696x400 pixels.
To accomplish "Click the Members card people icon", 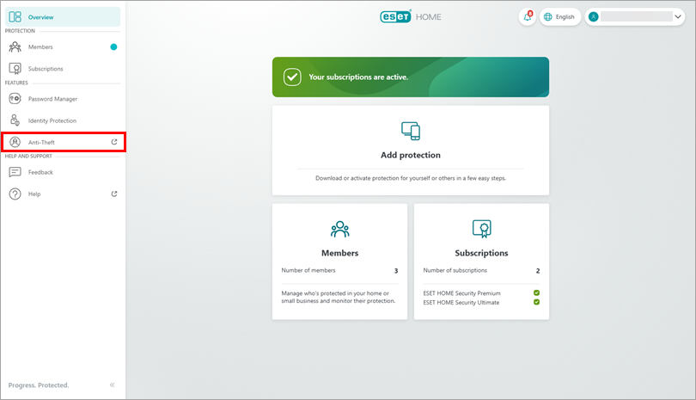I will click(340, 230).
